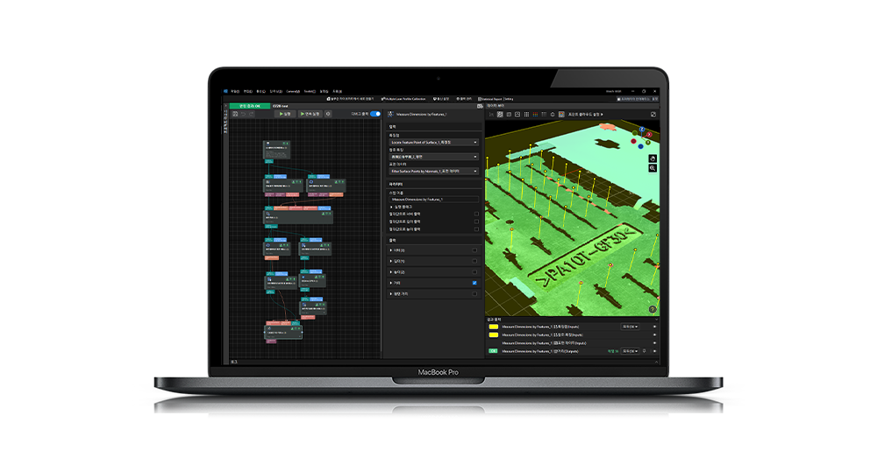Viewport: 877px width, 457px height.
Task: Click the step name field Measure Dimensions by Features_1
Action: pyautogui.click(x=433, y=200)
